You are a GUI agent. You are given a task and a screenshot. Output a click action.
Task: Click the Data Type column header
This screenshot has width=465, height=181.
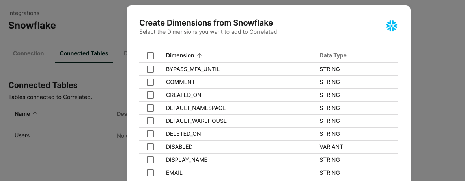pyautogui.click(x=333, y=55)
